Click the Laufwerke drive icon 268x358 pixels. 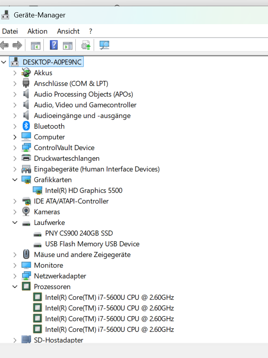26,223
